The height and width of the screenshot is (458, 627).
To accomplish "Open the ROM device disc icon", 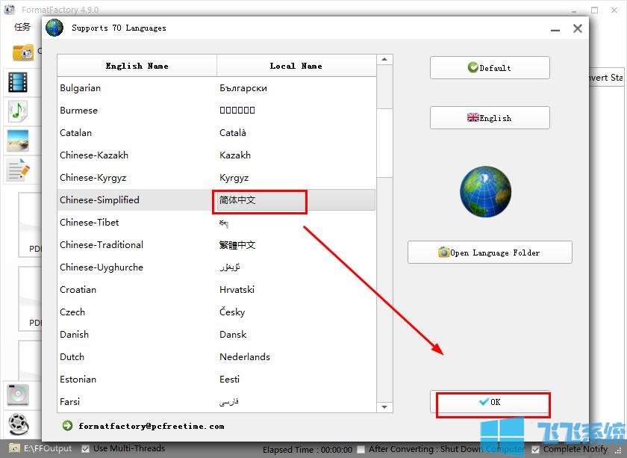I will (x=18, y=394).
